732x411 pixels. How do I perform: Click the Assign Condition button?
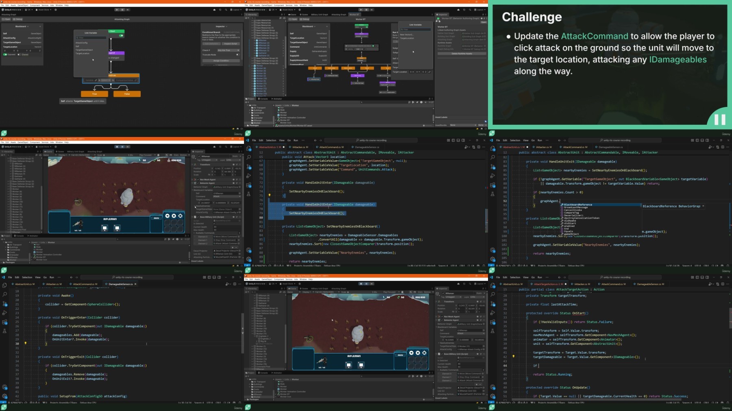pyautogui.click(x=221, y=61)
